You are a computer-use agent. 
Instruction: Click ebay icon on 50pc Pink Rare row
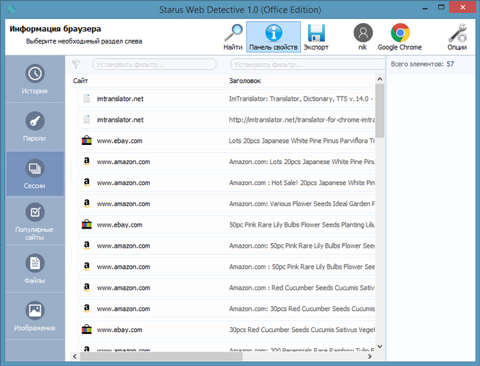point(86,224)
